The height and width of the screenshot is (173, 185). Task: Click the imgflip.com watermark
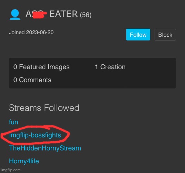pyautogui.click(x=11, y=170)
